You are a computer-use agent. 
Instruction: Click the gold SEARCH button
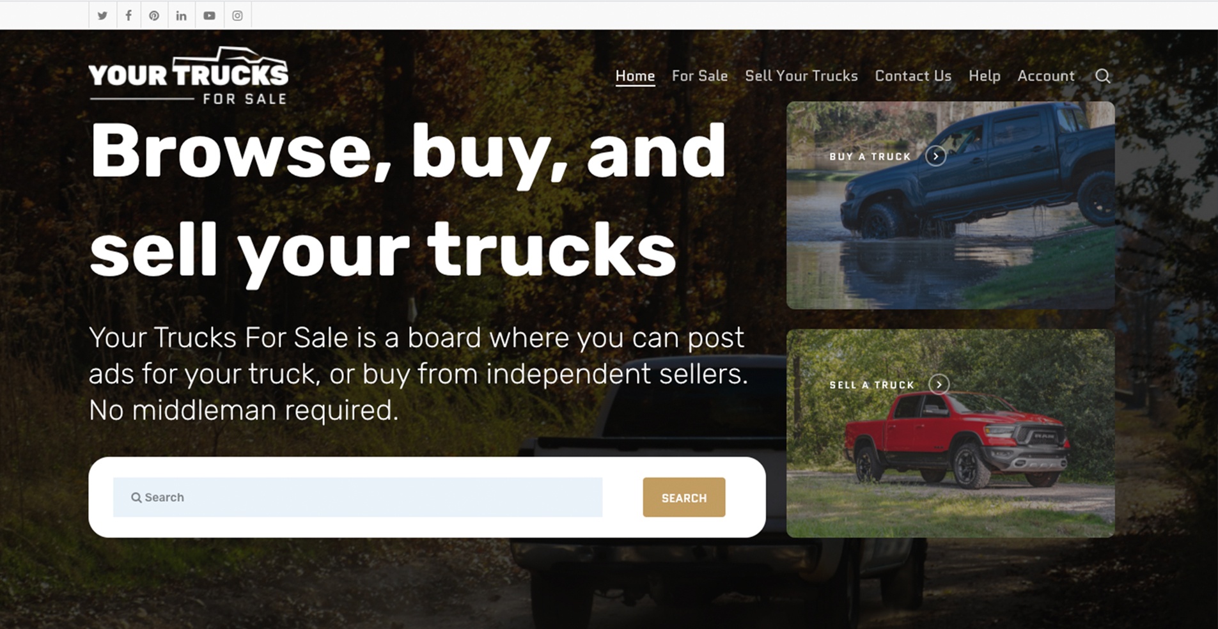coord(684,497)
